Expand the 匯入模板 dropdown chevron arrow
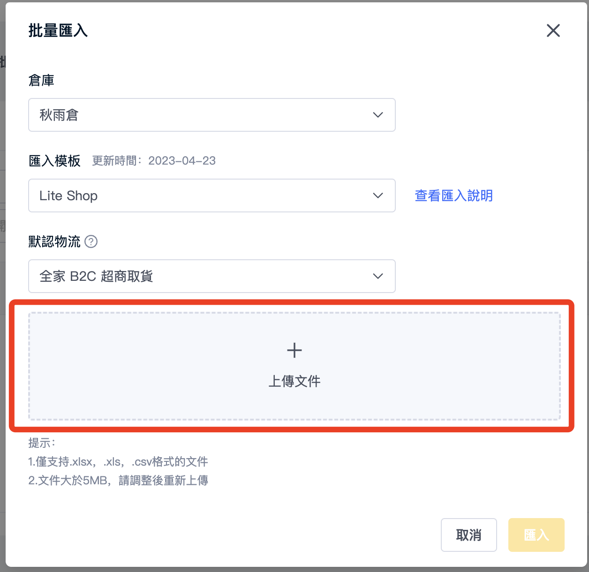This screenshot has height=572, width=589. tap(378, 196)
